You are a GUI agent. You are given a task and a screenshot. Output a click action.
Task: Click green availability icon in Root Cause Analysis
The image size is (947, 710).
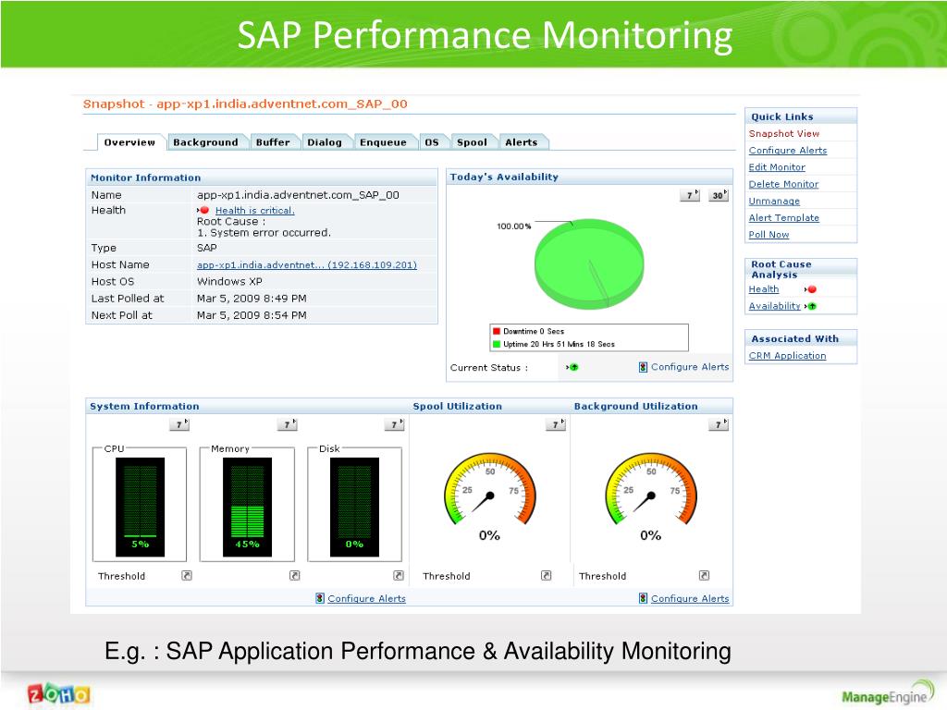click(x=812, y=306)
